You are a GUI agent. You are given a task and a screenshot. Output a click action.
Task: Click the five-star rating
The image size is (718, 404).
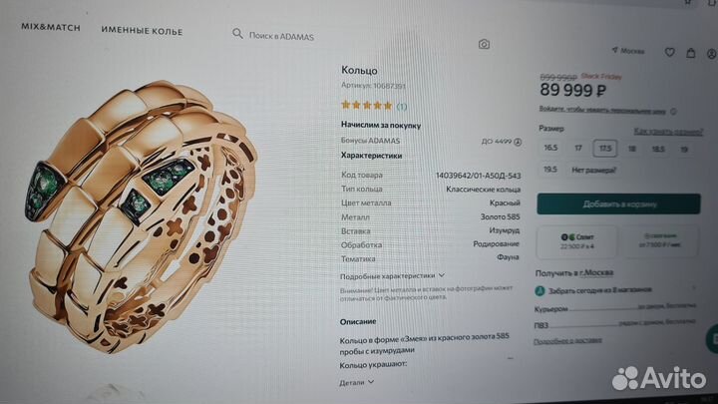367,106
